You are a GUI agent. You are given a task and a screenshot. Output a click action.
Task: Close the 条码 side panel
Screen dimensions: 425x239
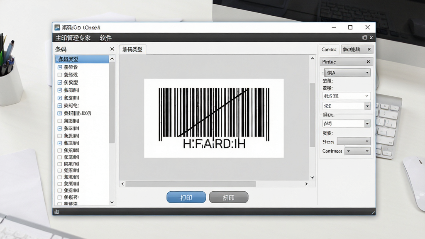(112, 49)
